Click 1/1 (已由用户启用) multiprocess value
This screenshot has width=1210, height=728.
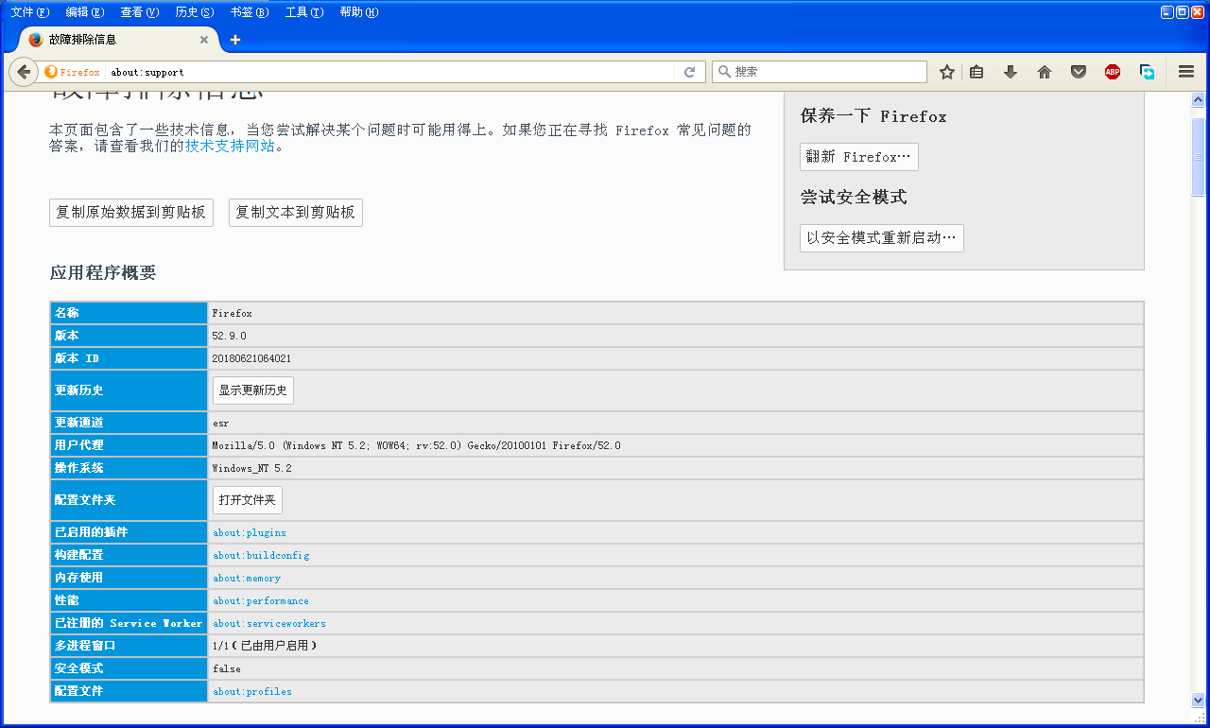coord(265,647)
